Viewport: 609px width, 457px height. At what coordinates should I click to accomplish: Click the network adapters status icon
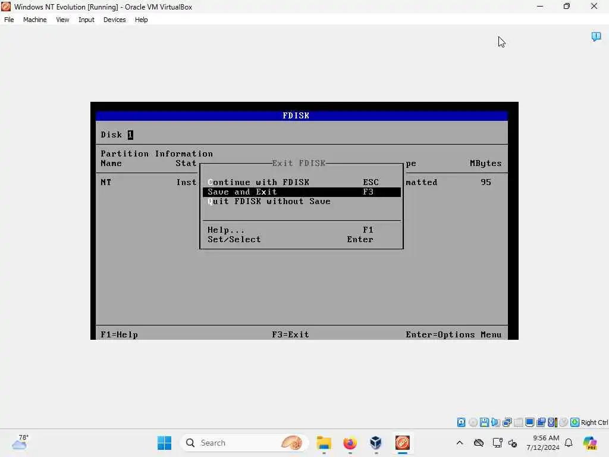(x=507, y=422)
